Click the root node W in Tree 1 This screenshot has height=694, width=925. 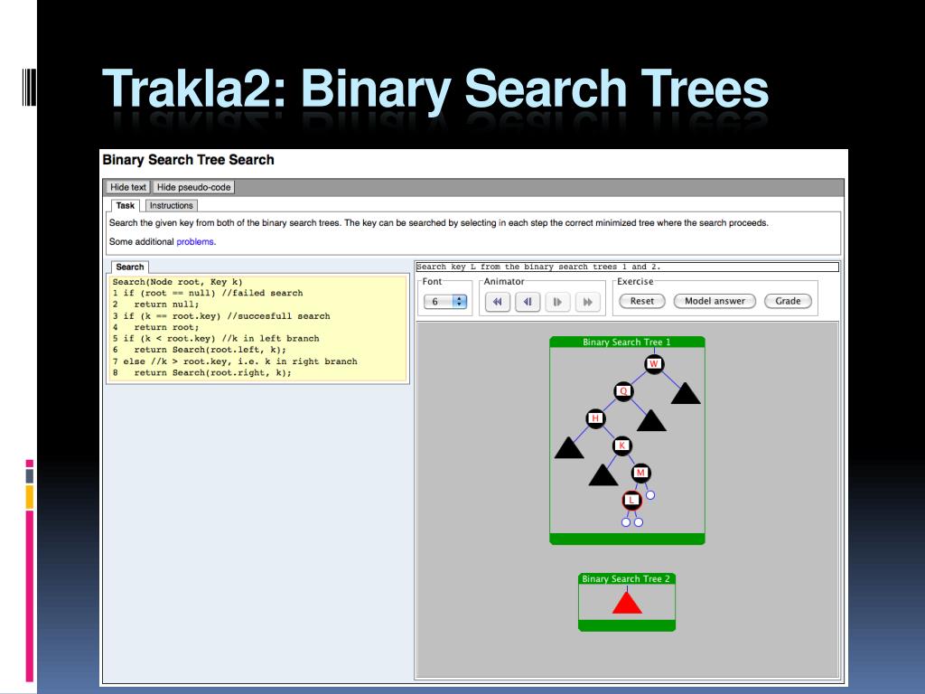[x=654, y=364]
